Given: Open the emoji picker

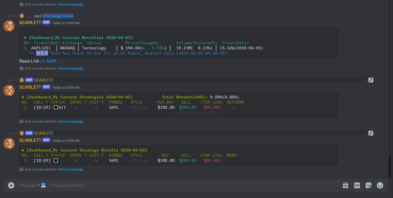Looking at the screenshot, I should [x=380, y=185].
